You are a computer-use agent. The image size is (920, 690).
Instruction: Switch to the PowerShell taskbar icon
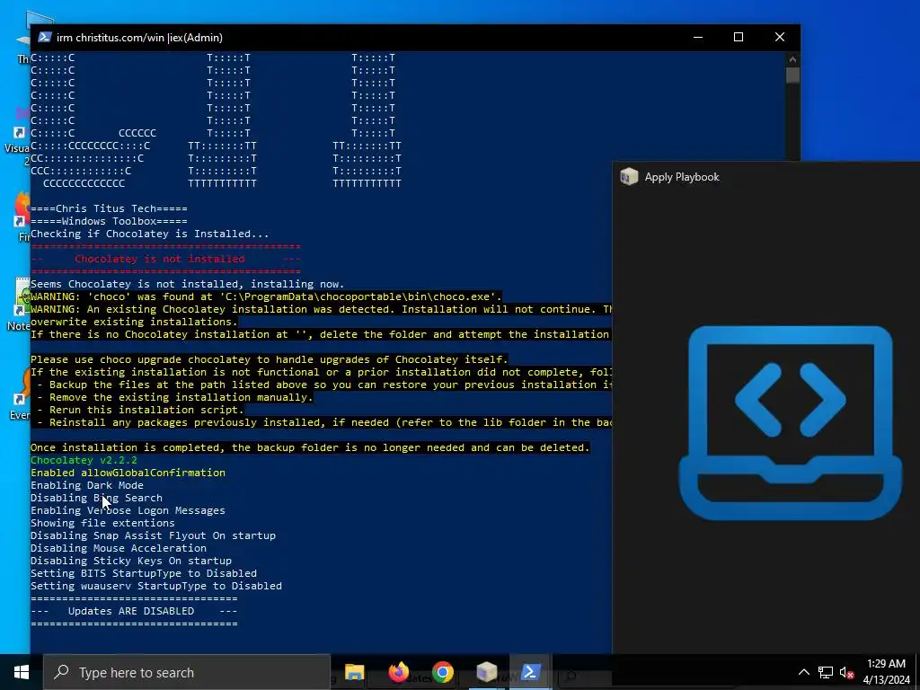coord(530,672)
